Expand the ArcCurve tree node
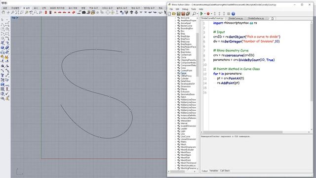 (175, 18)
